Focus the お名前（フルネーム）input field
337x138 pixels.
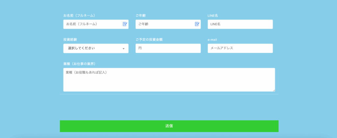click(x=96, y=24)
